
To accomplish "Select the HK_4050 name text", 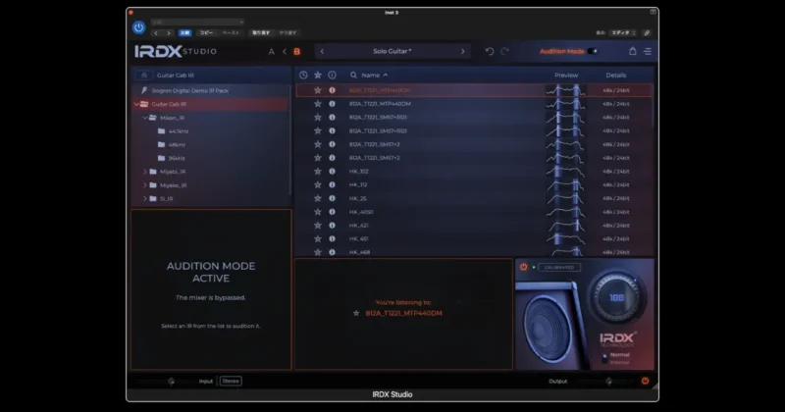I will coord(361,212).
